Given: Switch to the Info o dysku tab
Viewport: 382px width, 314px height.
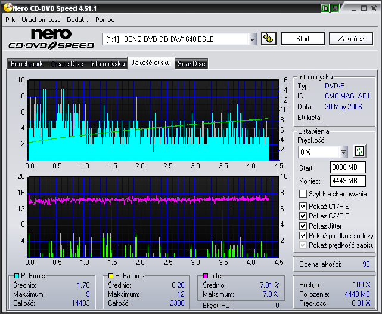Looking at the screenshot, I should (x=107, y=64).
